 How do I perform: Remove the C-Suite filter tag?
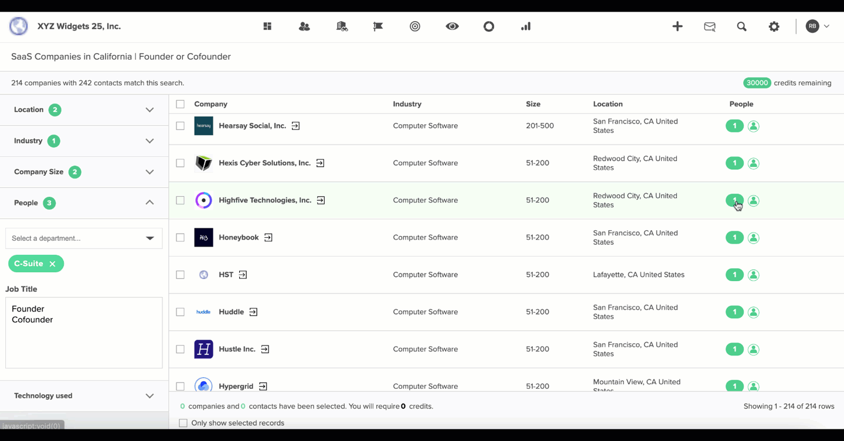(x=53, y=264)
